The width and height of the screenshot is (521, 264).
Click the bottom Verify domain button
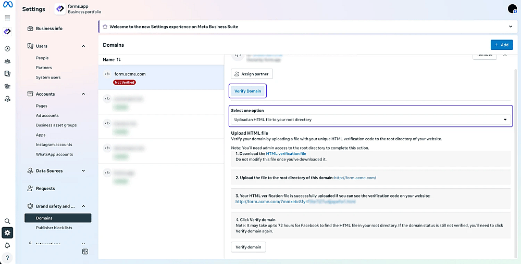(248, 247)
